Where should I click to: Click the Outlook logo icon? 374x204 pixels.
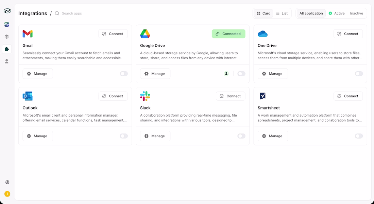pyautogui.click(x=28, y=96)
